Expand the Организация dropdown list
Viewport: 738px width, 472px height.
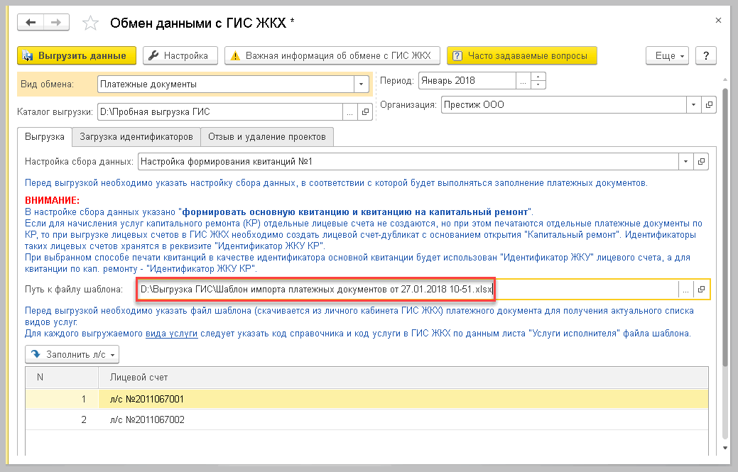(x=693, y=105)
